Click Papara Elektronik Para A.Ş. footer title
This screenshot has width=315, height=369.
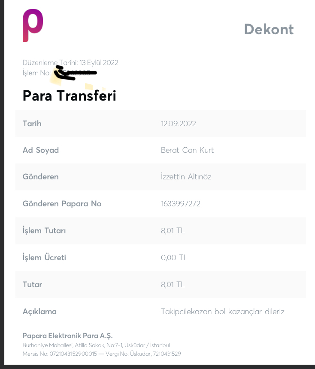[x=67, y=336]
